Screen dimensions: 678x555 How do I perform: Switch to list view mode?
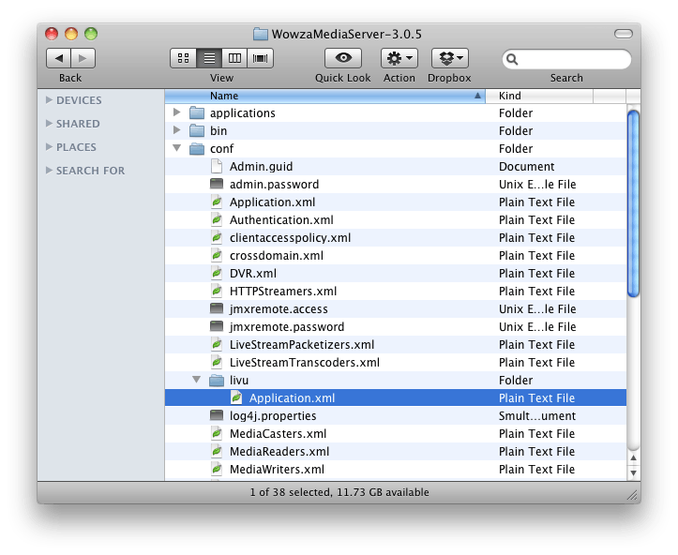click(209, 58)
